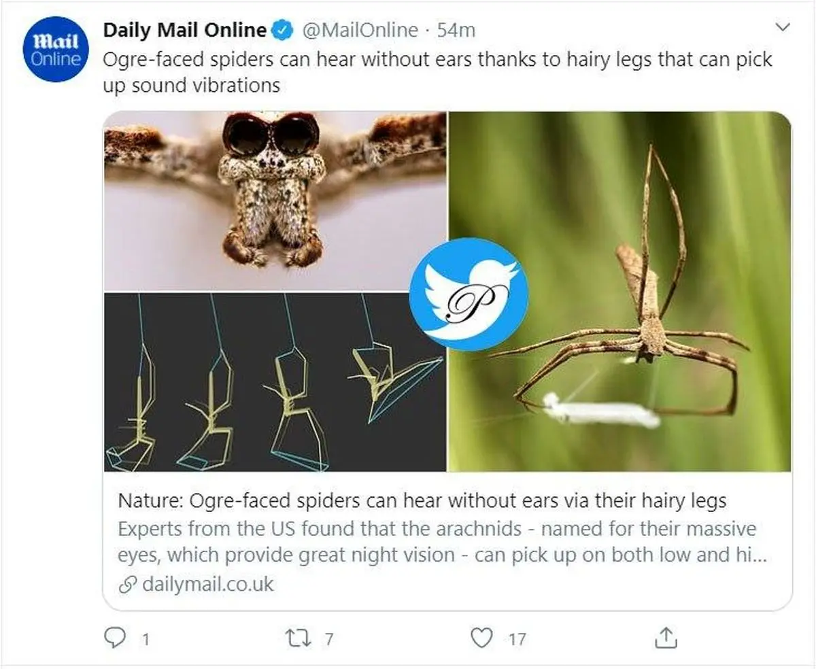Screen dimensions: 816x669
Task: Open the tweet options chevron menu
Action: [783, 28]
